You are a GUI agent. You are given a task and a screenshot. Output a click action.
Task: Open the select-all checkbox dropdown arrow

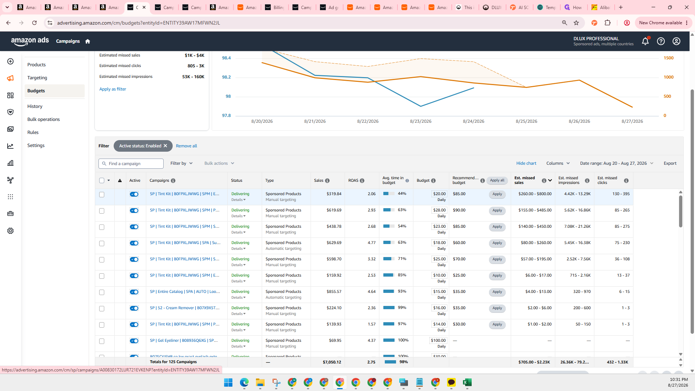pyautogui.click(x=109, y=181)
